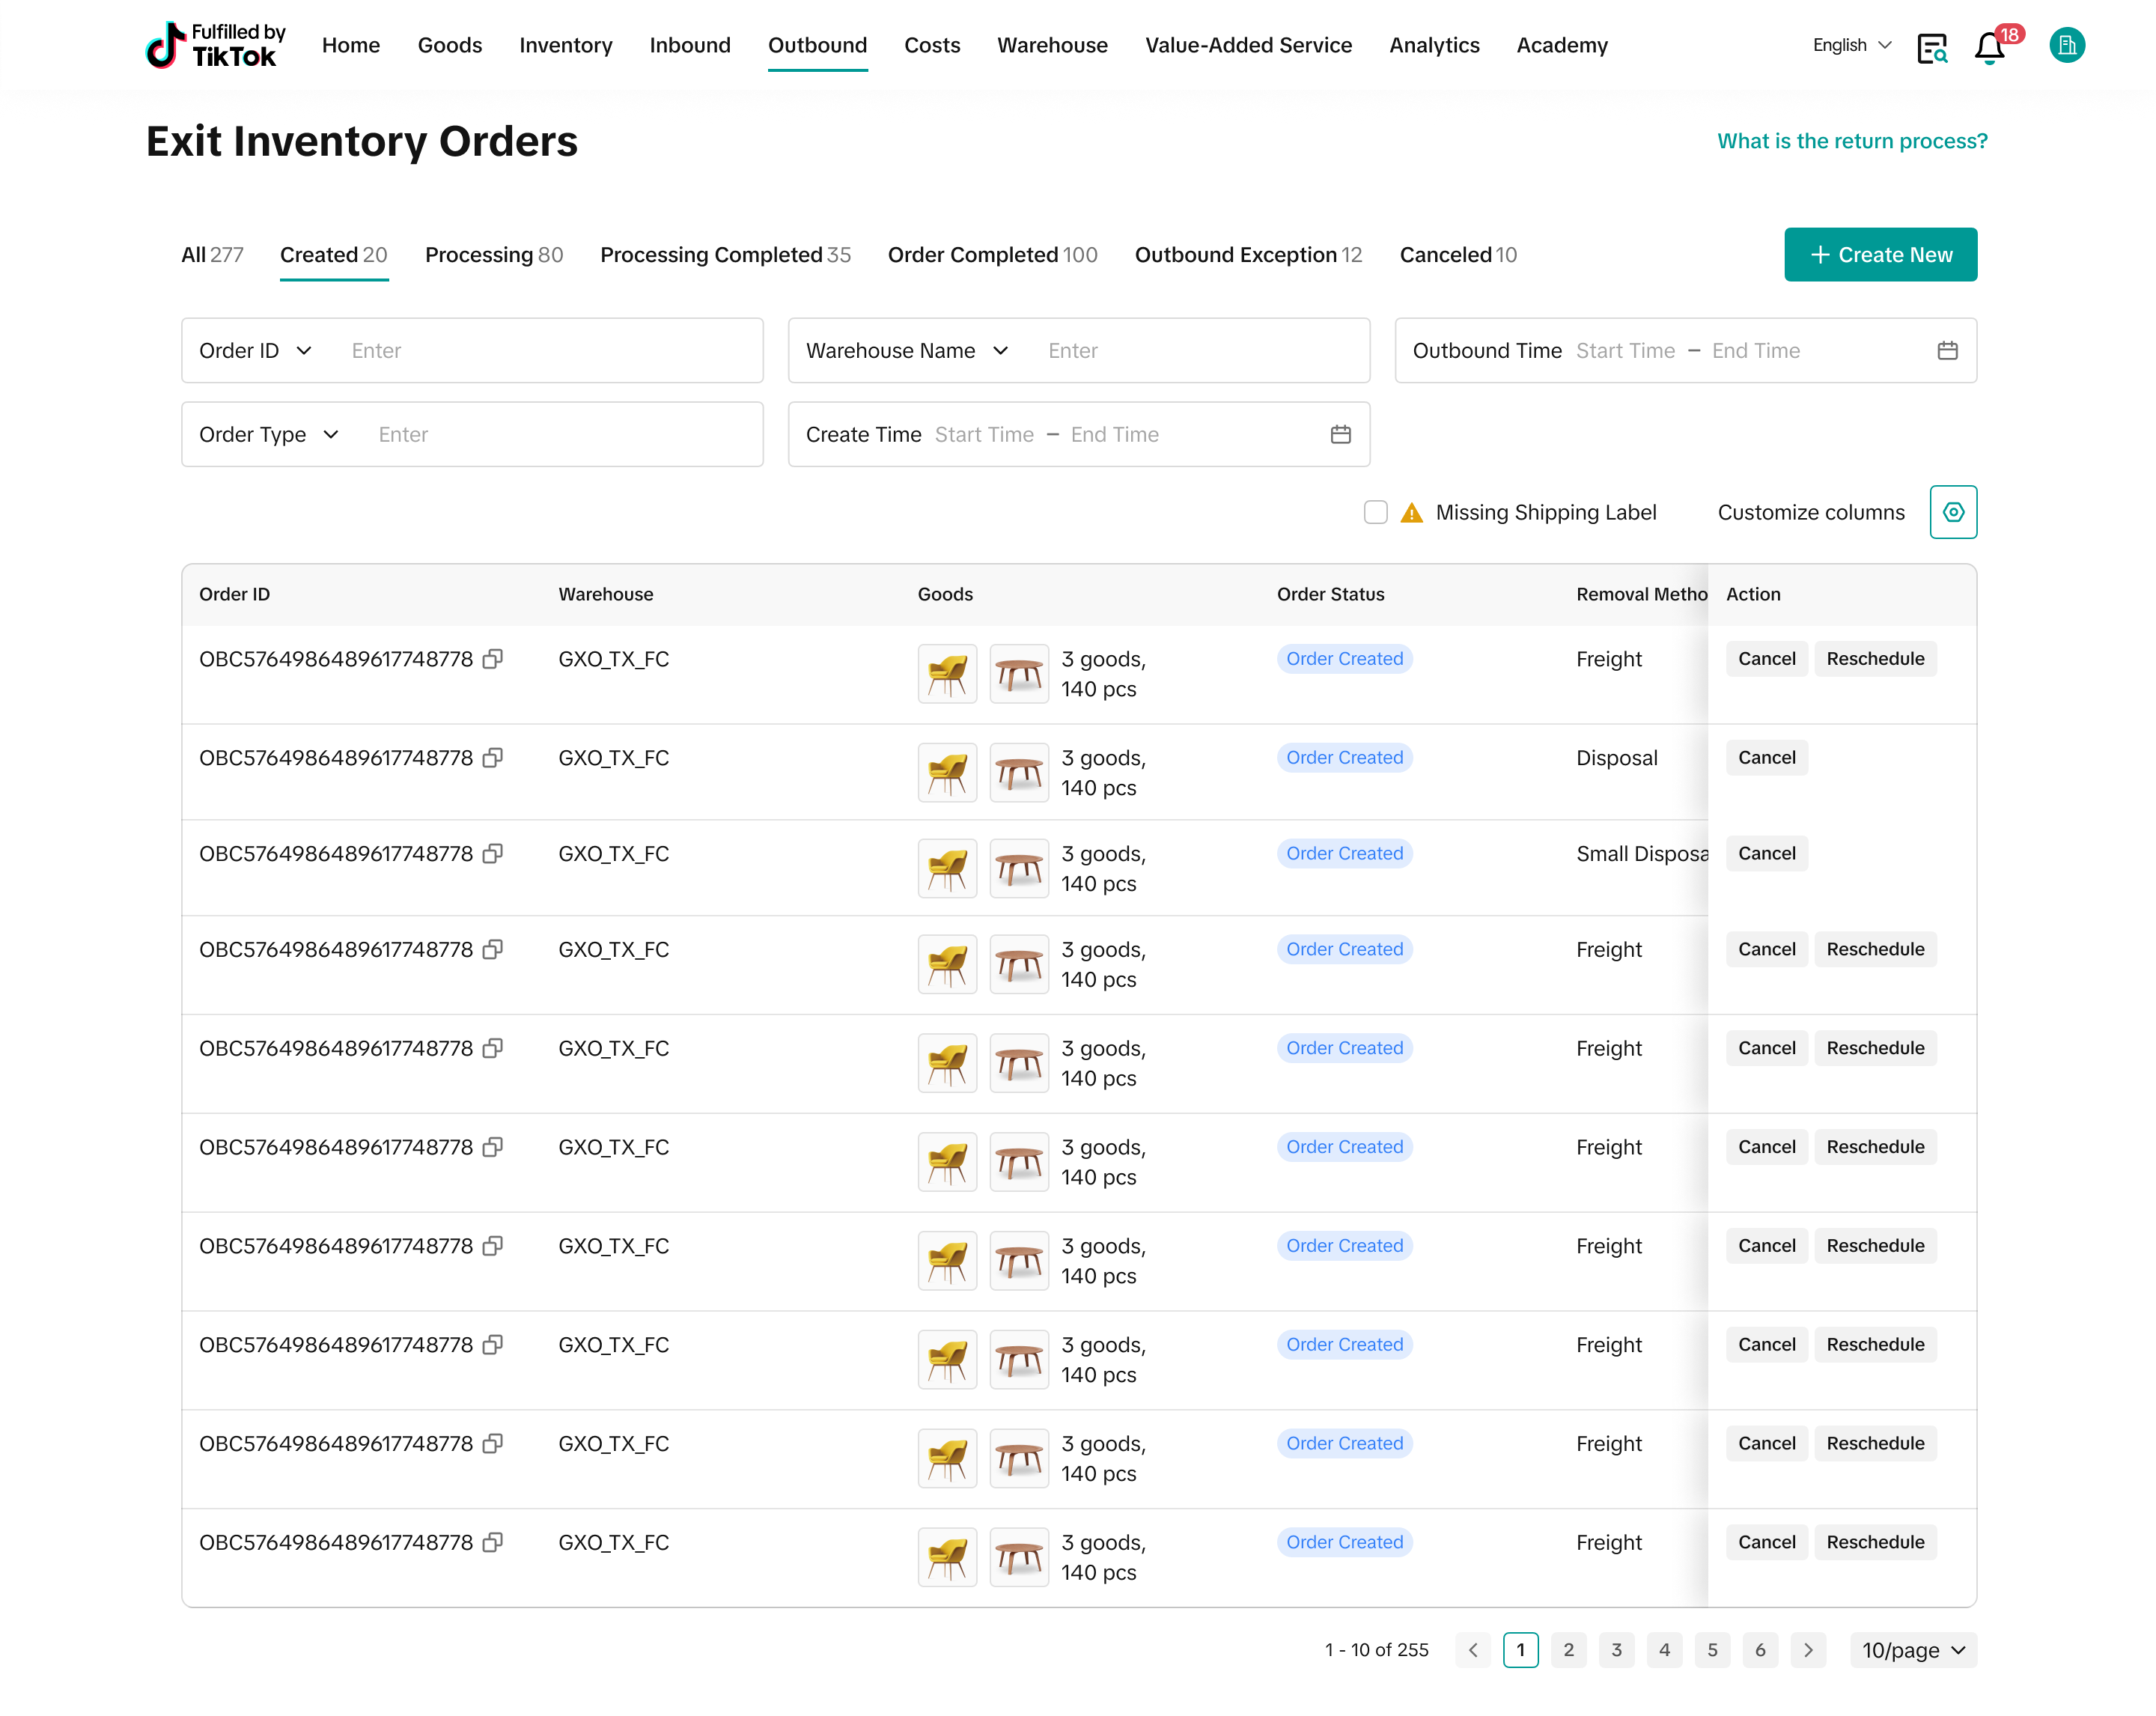The image size is (2156, 1716).
Task: Open the English language selector
Action: (1851, 45)
